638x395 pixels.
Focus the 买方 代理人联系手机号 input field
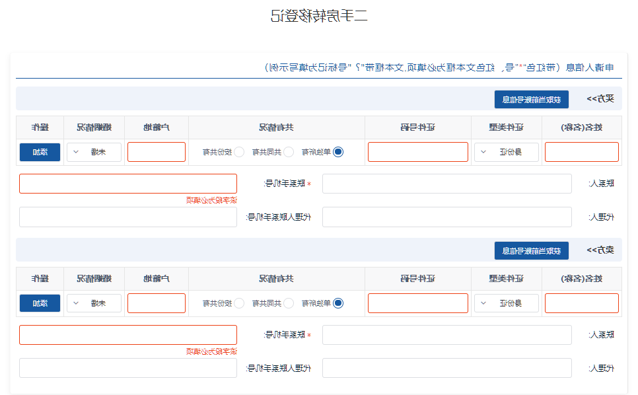point(128,217)
